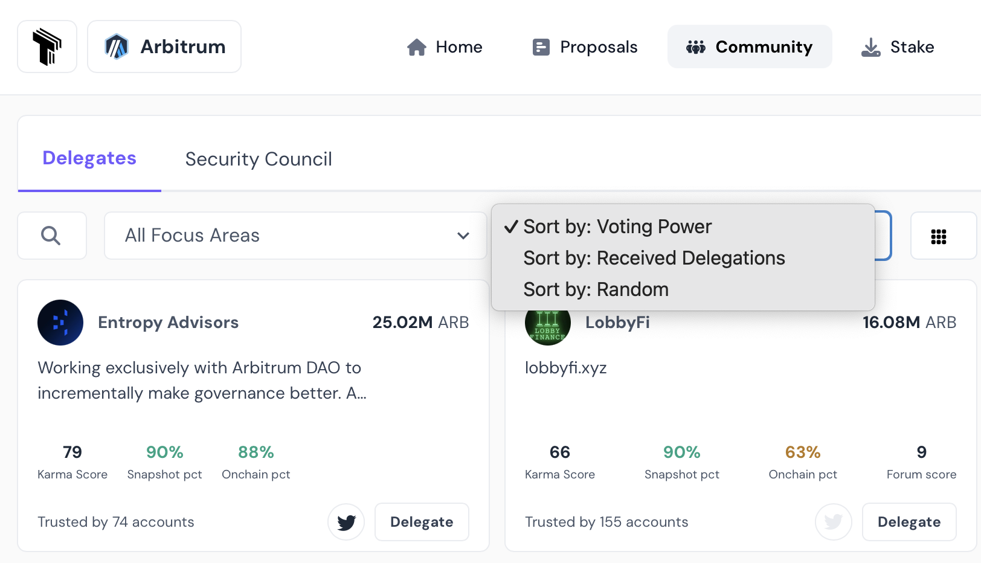Open the Arbitrum DAO selector
This screenshot has height=563, width=981.
click(x=164, y=47)
